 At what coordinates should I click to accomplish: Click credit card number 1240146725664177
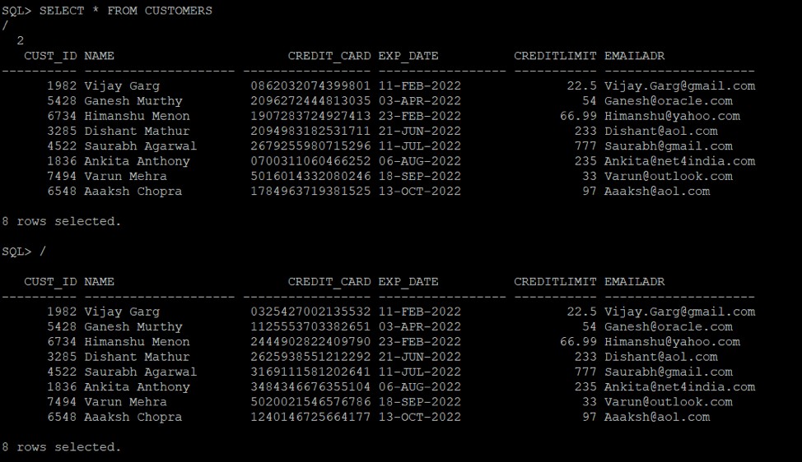coord(310,417)
